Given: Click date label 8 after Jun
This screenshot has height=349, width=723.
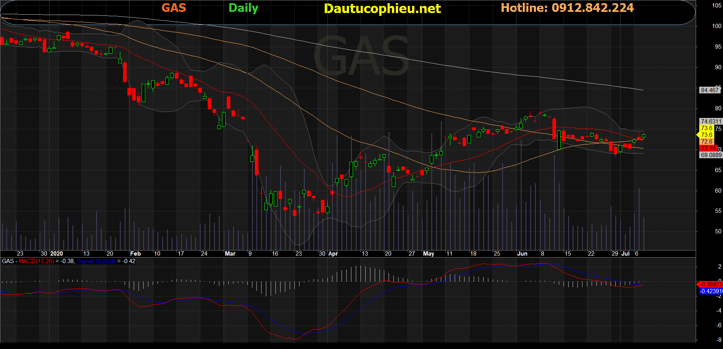Looking at the screenshot, I should coord(542,254).
